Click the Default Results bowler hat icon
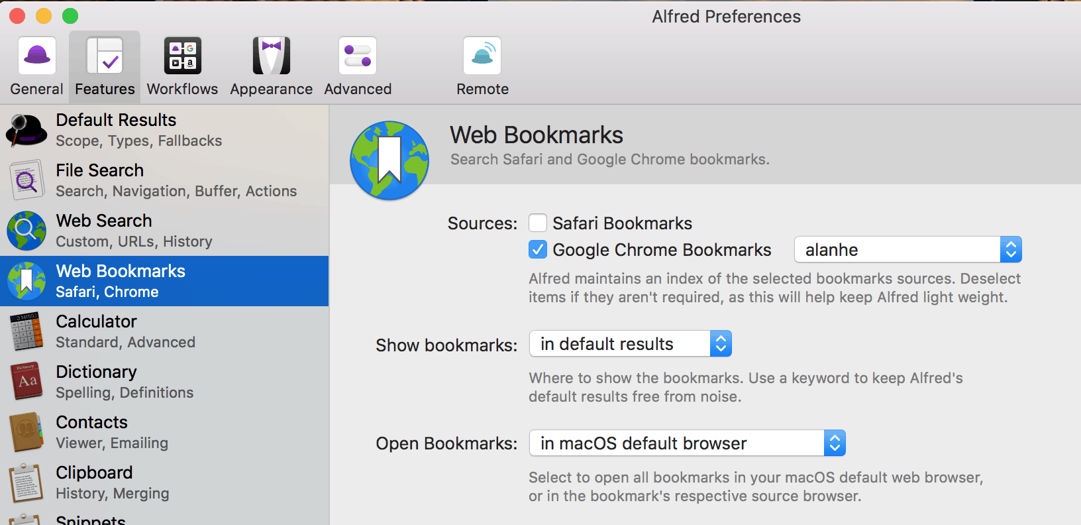The width and height of the screenshot is (1081, 525). [26, 130]
